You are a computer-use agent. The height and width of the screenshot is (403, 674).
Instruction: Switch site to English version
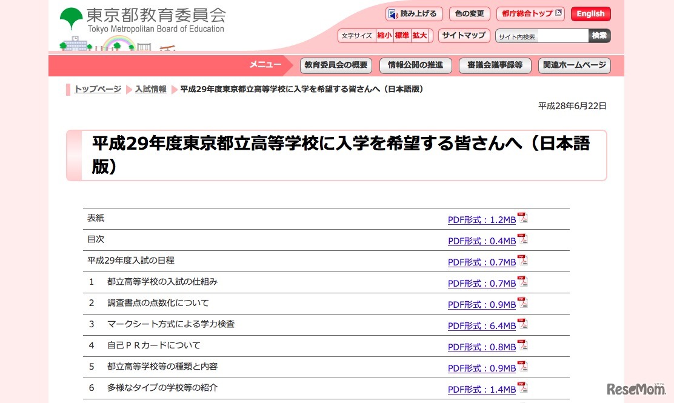590,14
